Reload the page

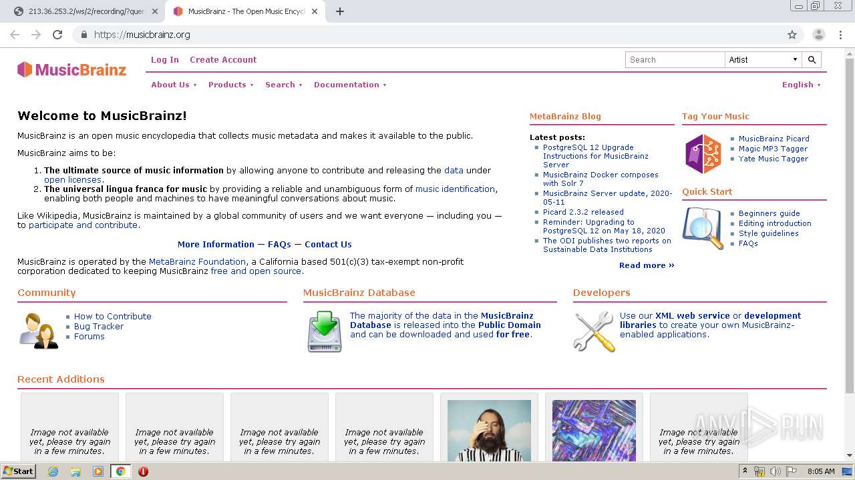tap(57, 35)
